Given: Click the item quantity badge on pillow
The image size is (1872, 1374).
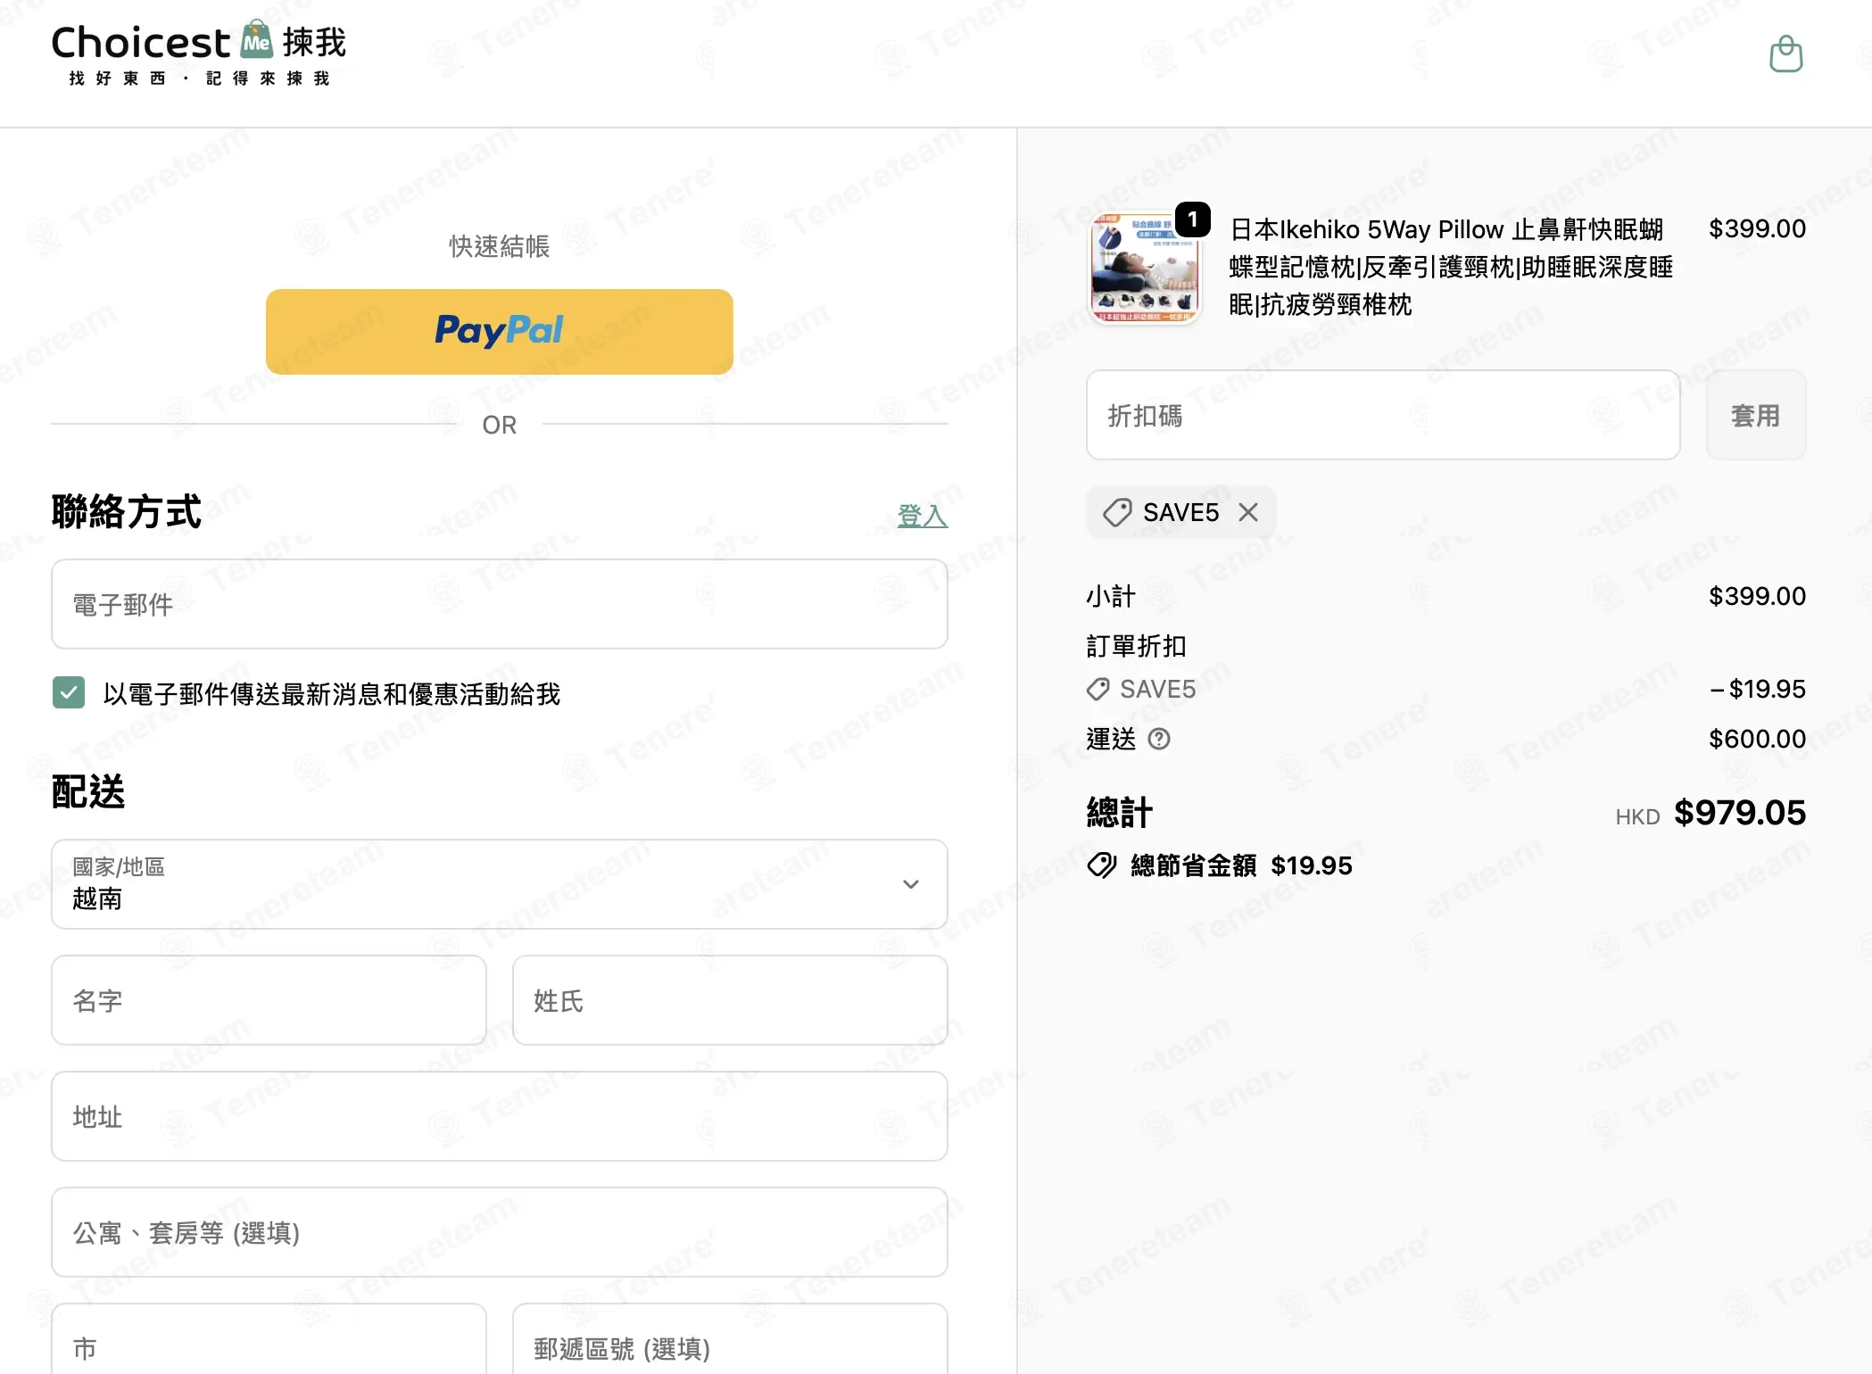Looking at the screenshot, I should coord(1192,219).
